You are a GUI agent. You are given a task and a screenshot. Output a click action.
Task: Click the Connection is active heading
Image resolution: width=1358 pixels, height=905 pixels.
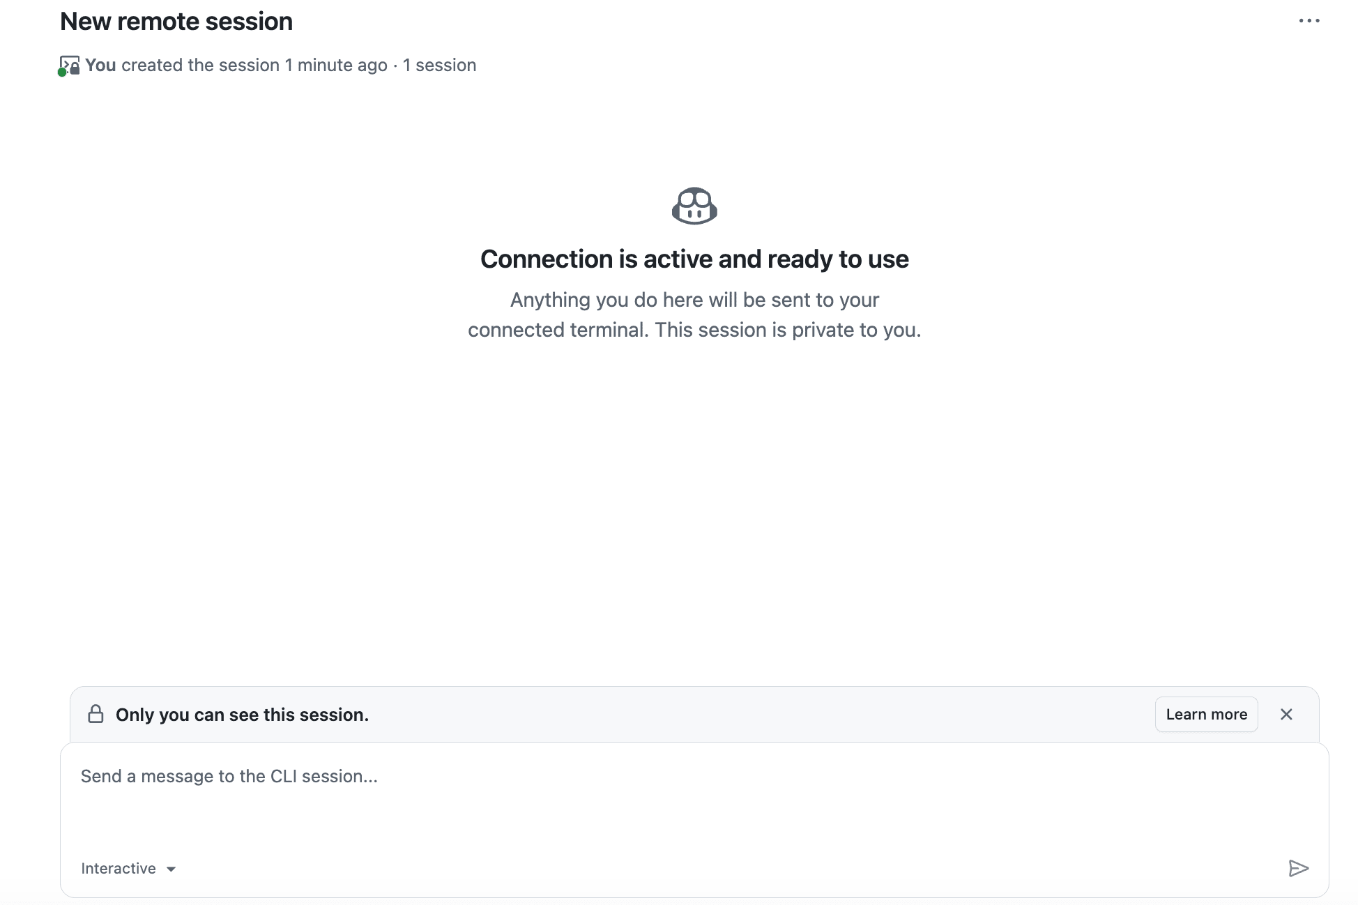694,259
